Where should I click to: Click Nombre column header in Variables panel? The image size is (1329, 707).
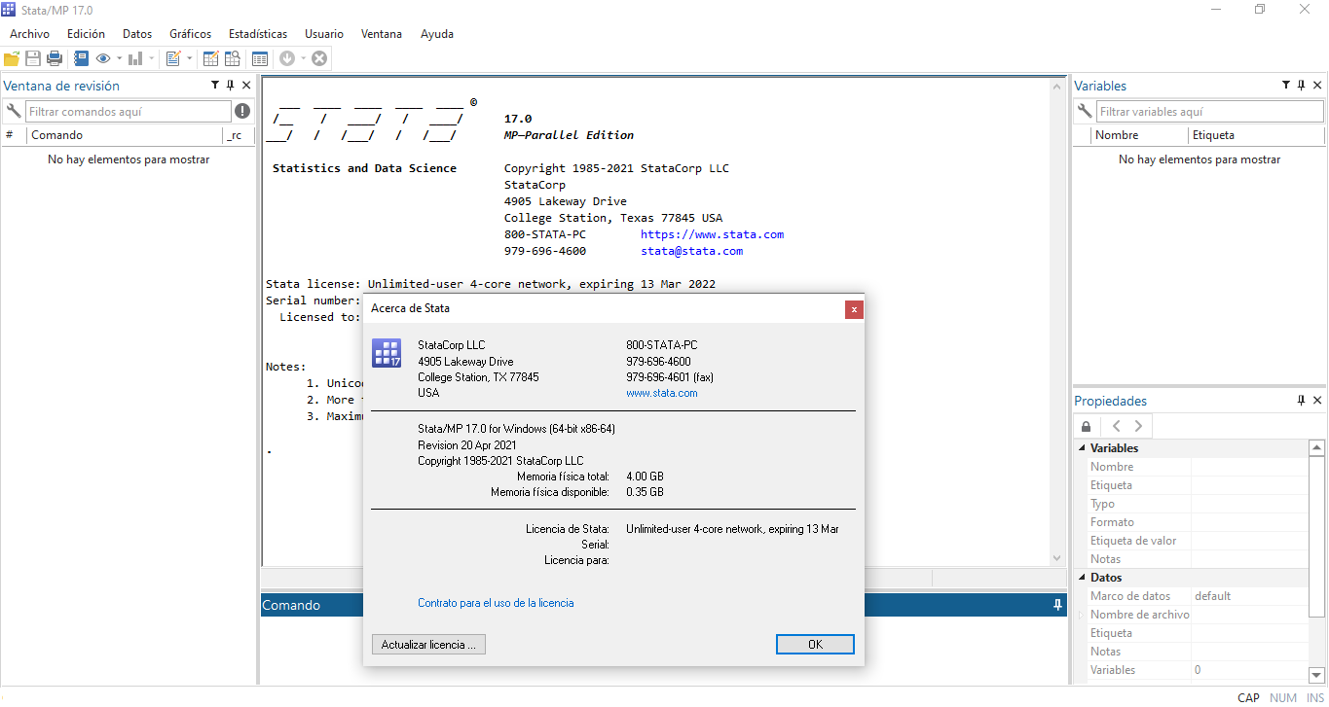(x=1139, y=135)
